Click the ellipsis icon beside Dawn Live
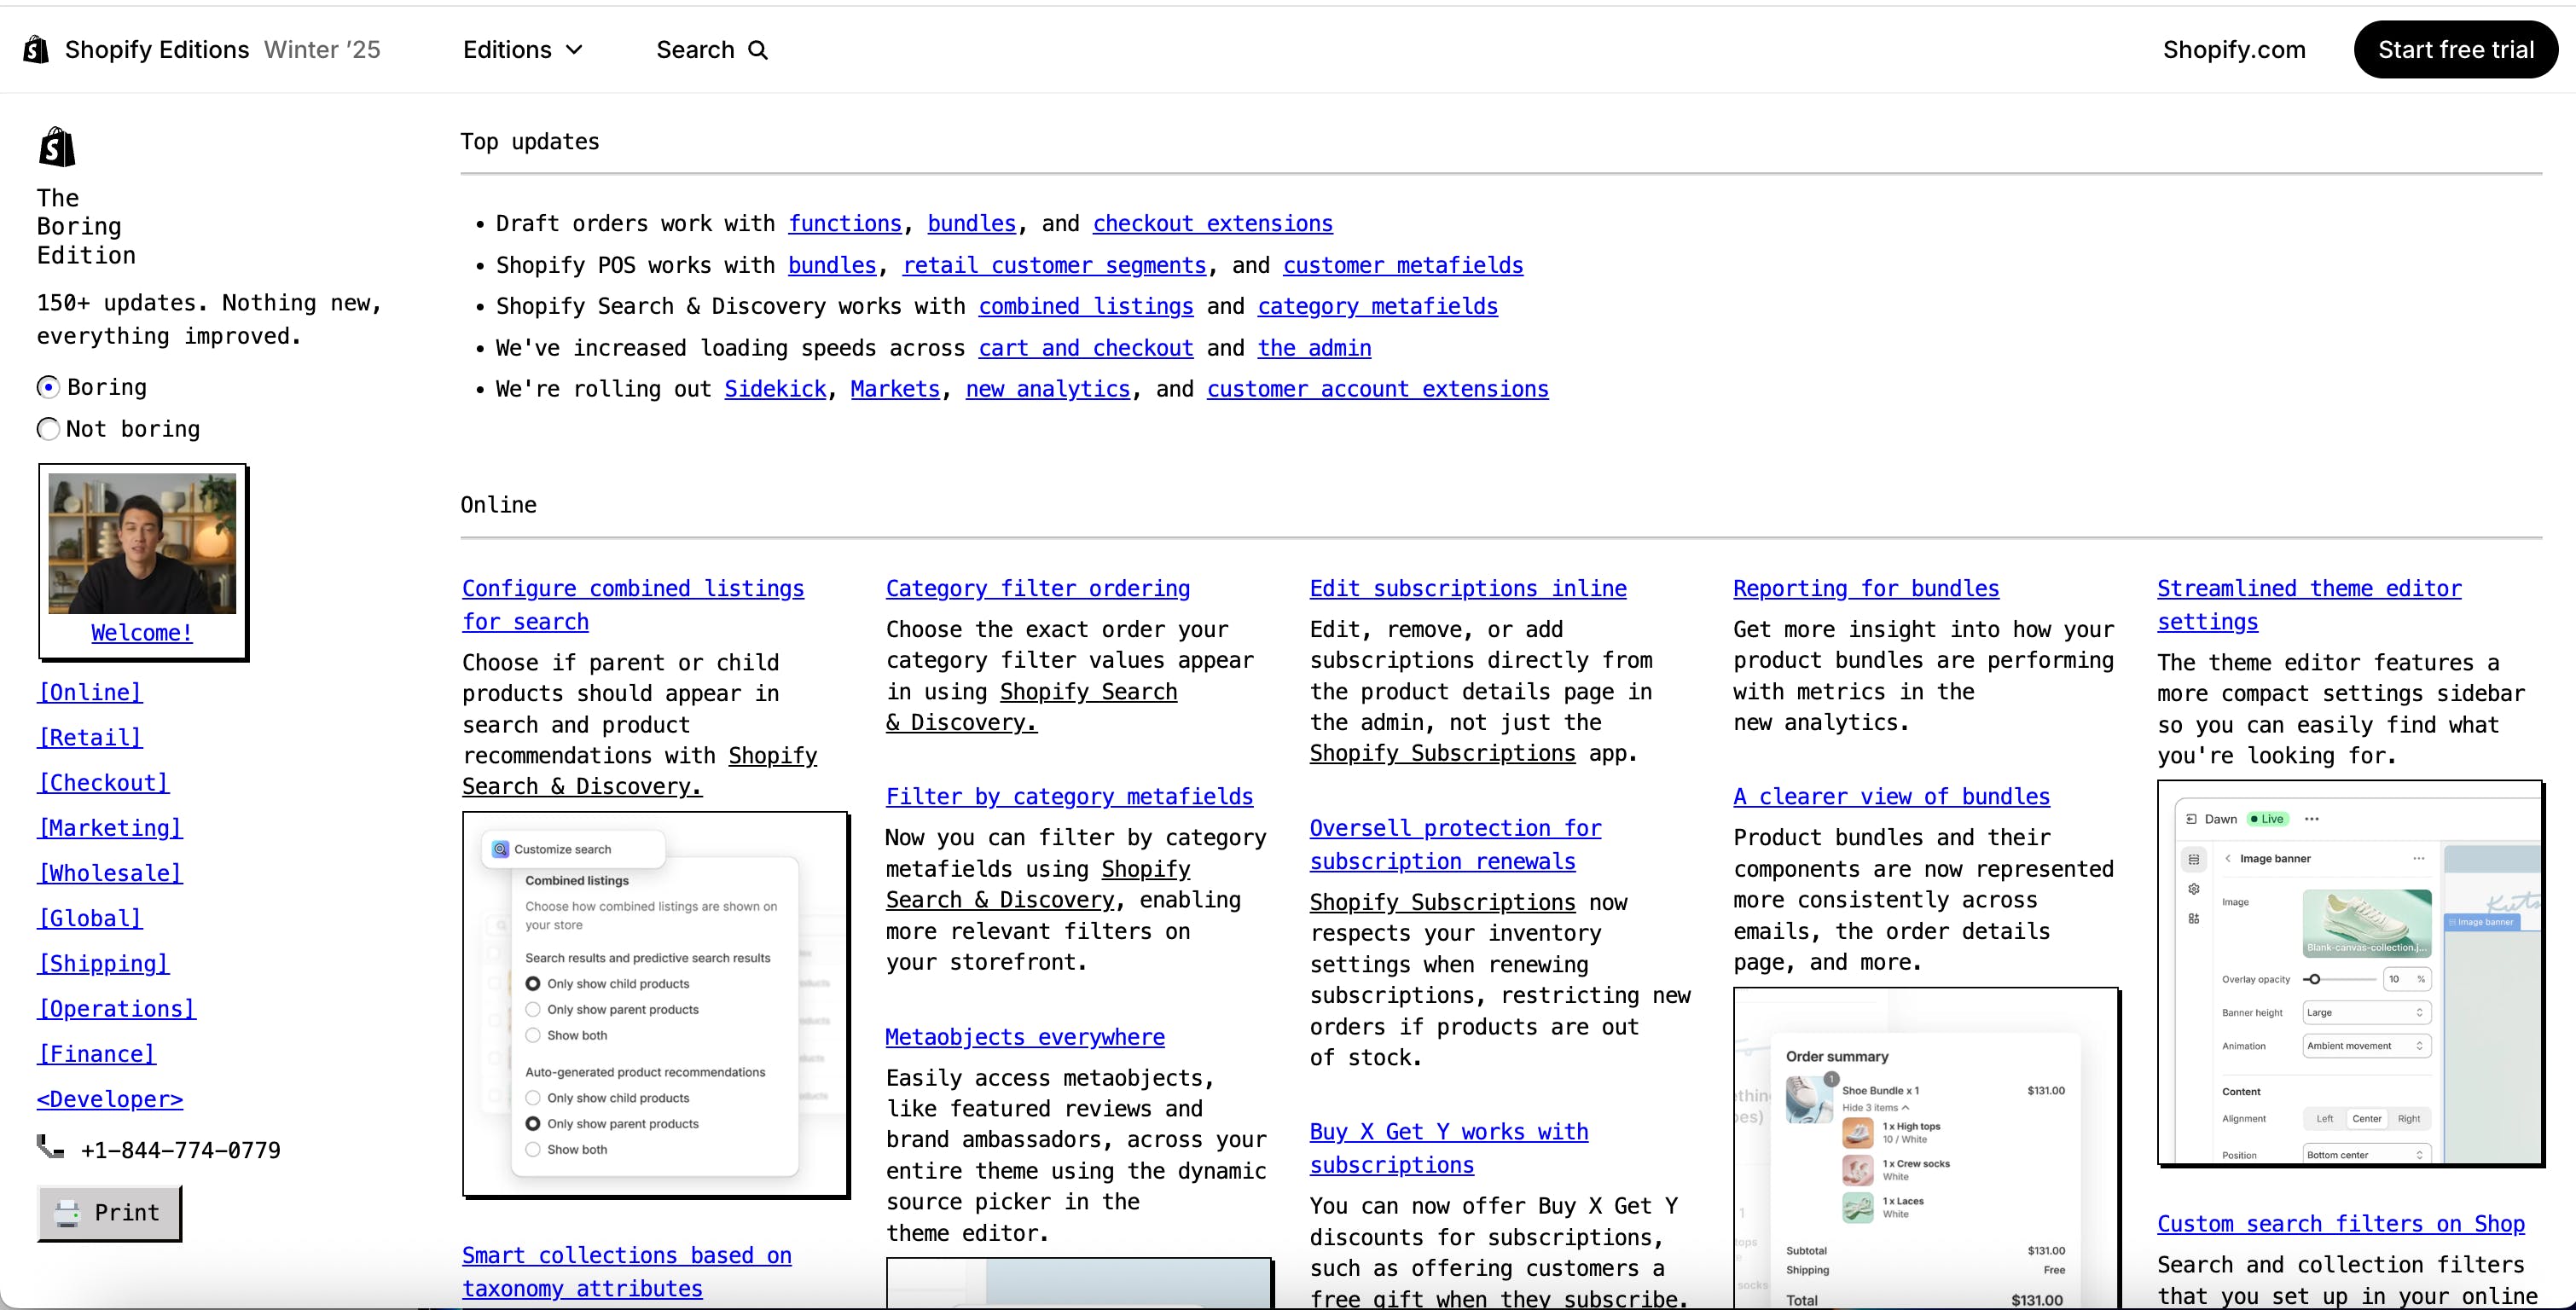 [x=2311, y=819]
